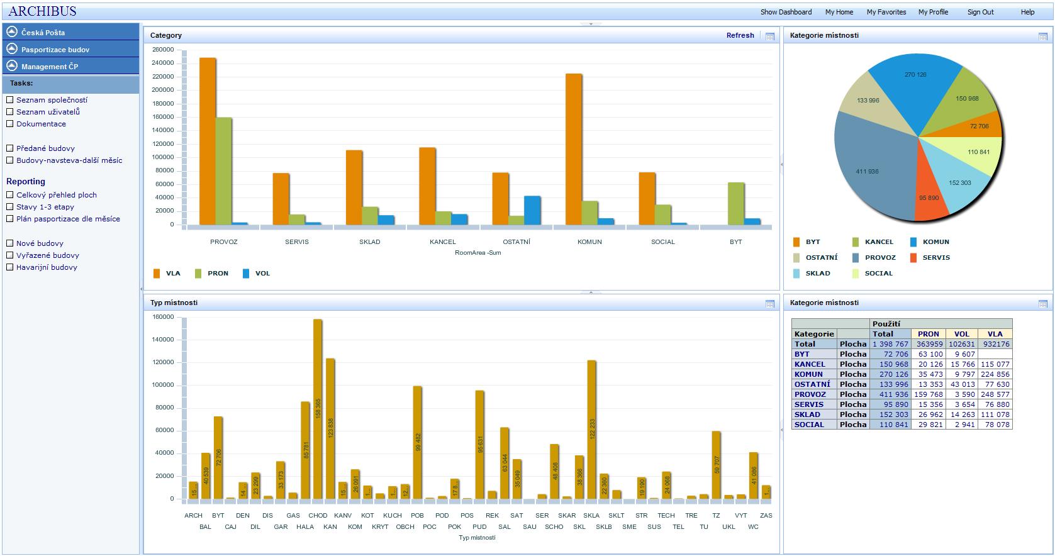Collapse the top banner using center arrow
1055x556 pixels.
point(590,24)
